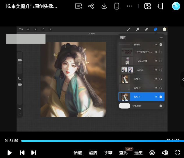Click the crop rotate icon in top bar

point(160,6)
